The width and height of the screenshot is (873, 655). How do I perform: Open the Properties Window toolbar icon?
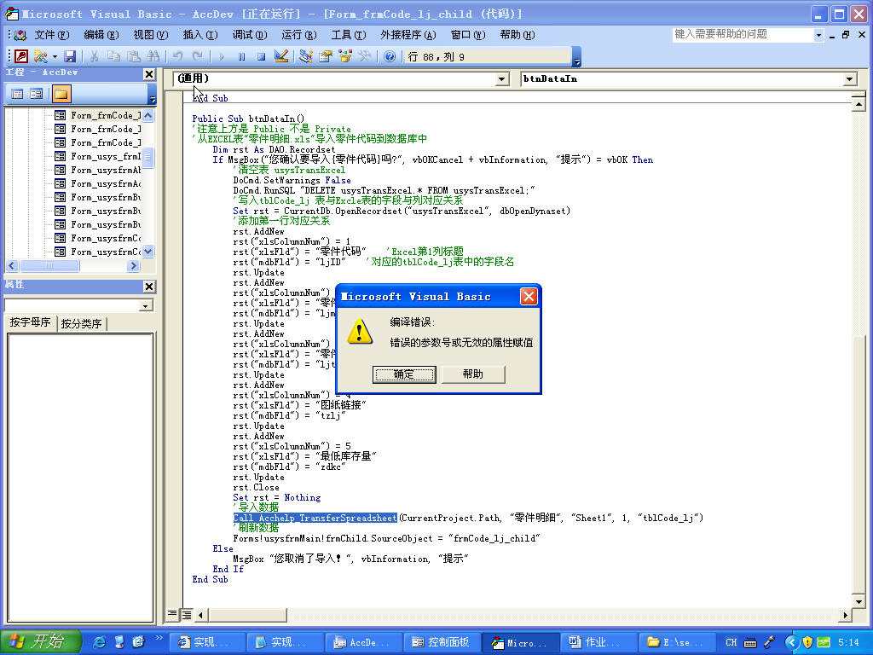[x=325, y=56]
